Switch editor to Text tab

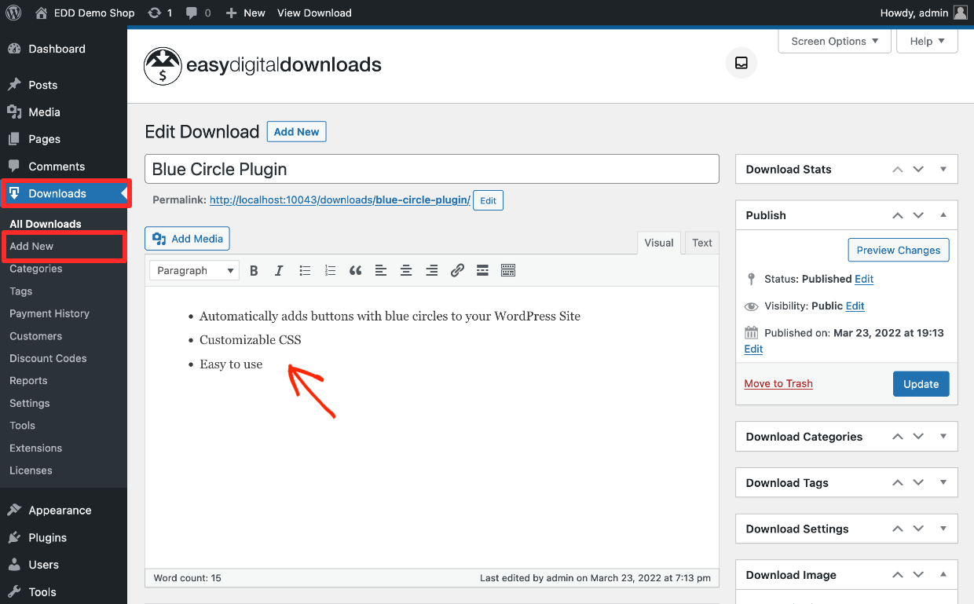702,243
